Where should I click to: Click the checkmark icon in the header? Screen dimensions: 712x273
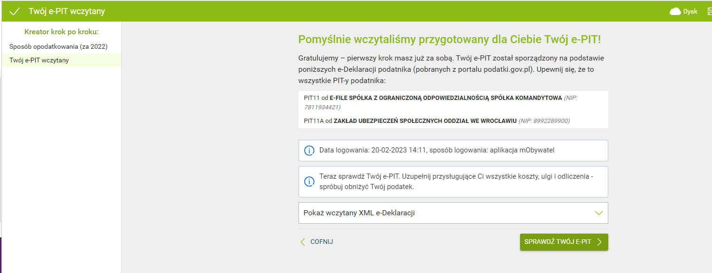pos(15,11)
